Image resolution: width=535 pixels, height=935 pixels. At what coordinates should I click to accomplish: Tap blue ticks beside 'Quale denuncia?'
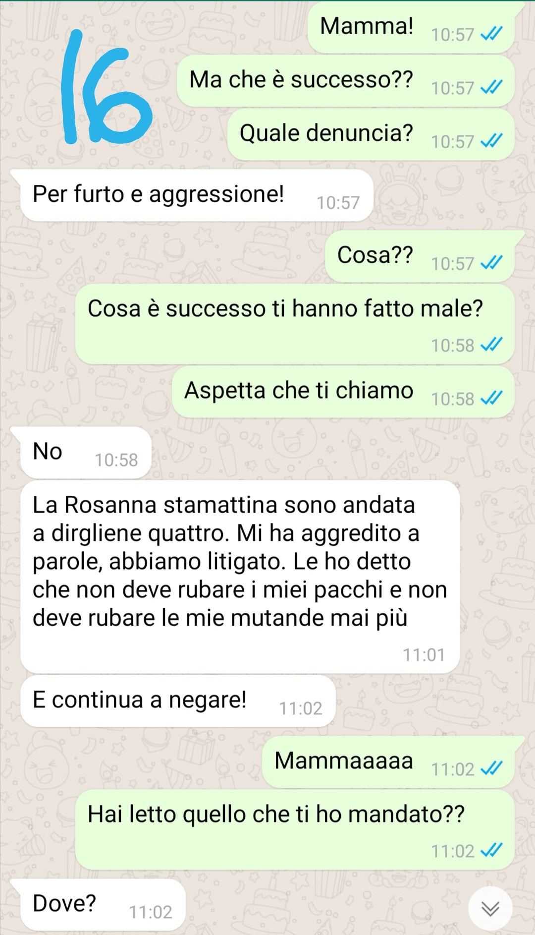pyautogui.click(x=491, y=141)
